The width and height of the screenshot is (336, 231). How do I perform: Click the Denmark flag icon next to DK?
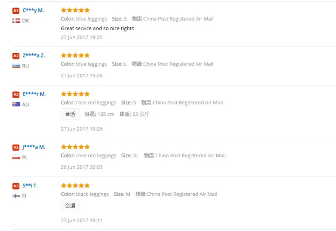16,21
